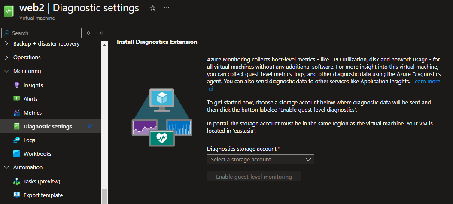
Task: Click the sidebar up/down sort icon
Action: [88, 33]
